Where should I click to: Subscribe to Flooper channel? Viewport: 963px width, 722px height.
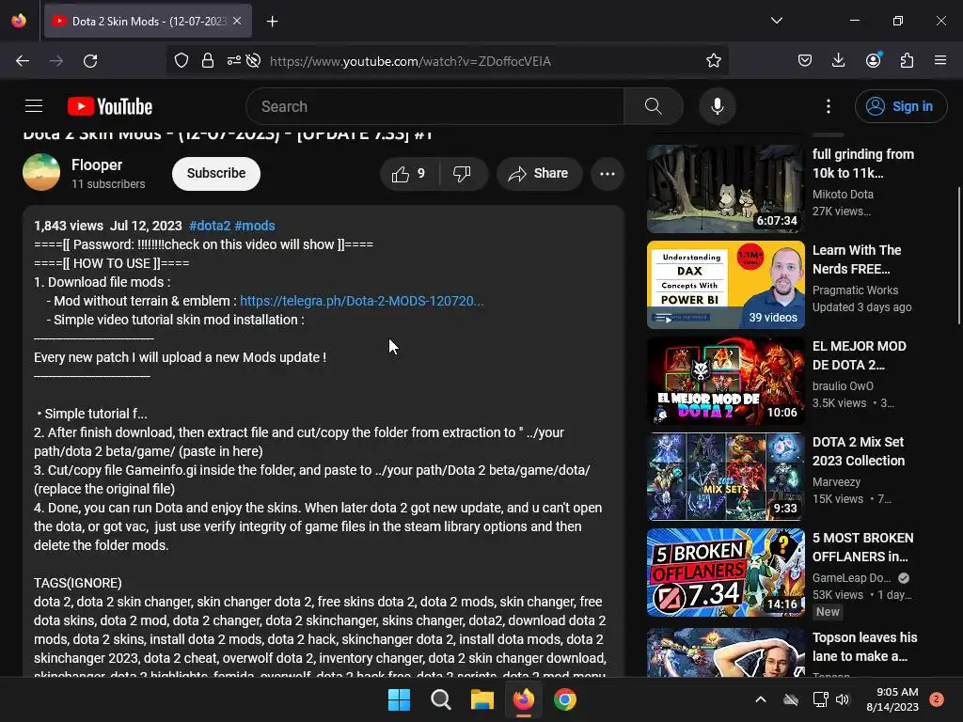pyautogui.click(x=216, y=174)
